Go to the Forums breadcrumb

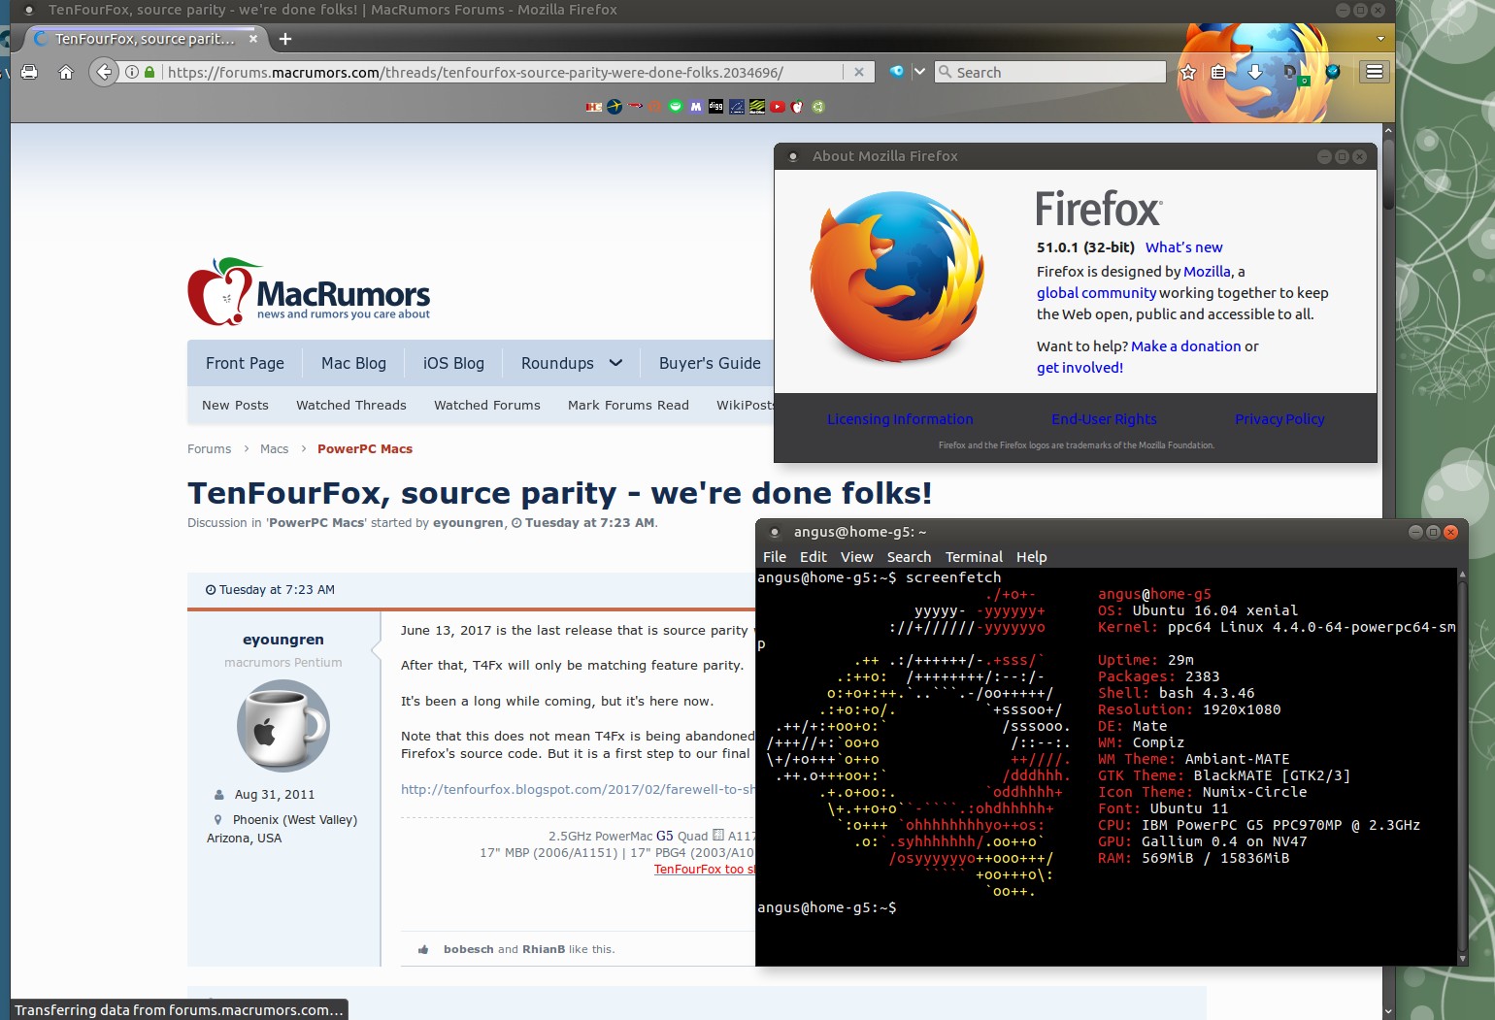pyautogui.click(x=210, y=449)
